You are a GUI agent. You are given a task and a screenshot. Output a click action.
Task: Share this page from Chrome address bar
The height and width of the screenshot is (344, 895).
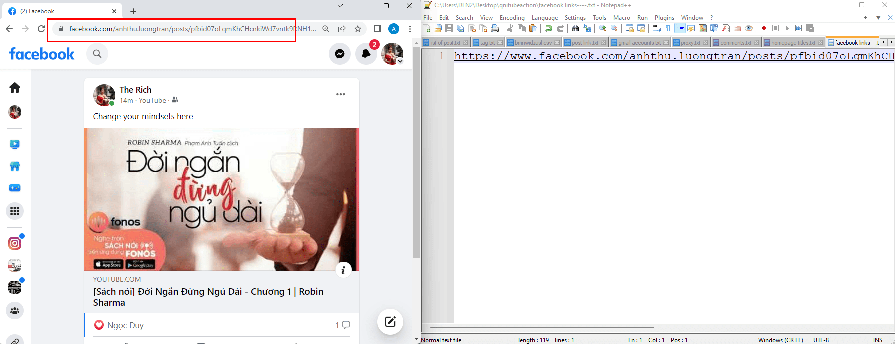[342, 29]
